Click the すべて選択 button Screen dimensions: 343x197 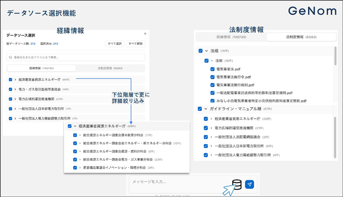pyautogui.click(x=114, y=44)
